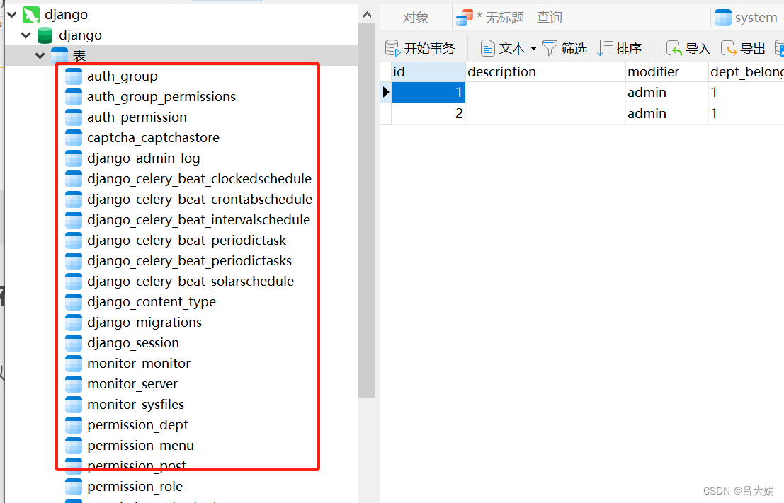The image size is (784, 503).
Task: Click the monitor_server table icon
Action: (74, 384)
